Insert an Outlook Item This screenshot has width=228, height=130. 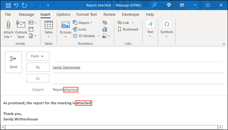click(21, 30)
